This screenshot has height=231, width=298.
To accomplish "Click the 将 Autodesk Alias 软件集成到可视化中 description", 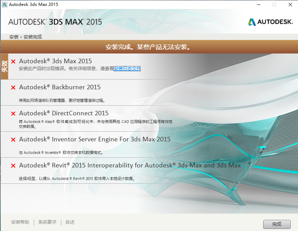I will (x=95, y=124).
